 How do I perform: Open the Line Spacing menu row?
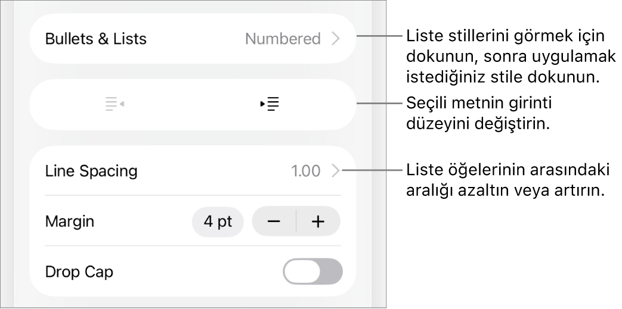tap(91, 171)
